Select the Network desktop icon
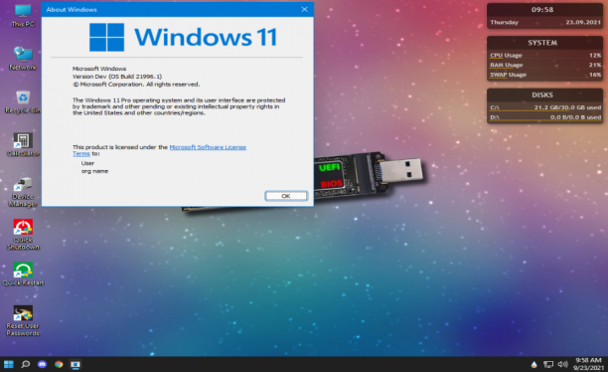The width and height of the screenshot is (608, 372). point(23,59)
